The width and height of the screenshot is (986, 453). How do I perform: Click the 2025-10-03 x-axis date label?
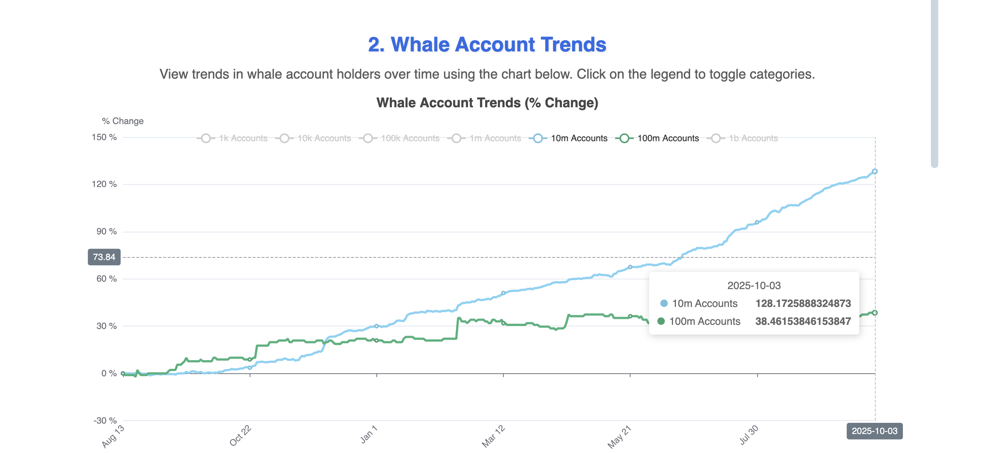point(874,431)
